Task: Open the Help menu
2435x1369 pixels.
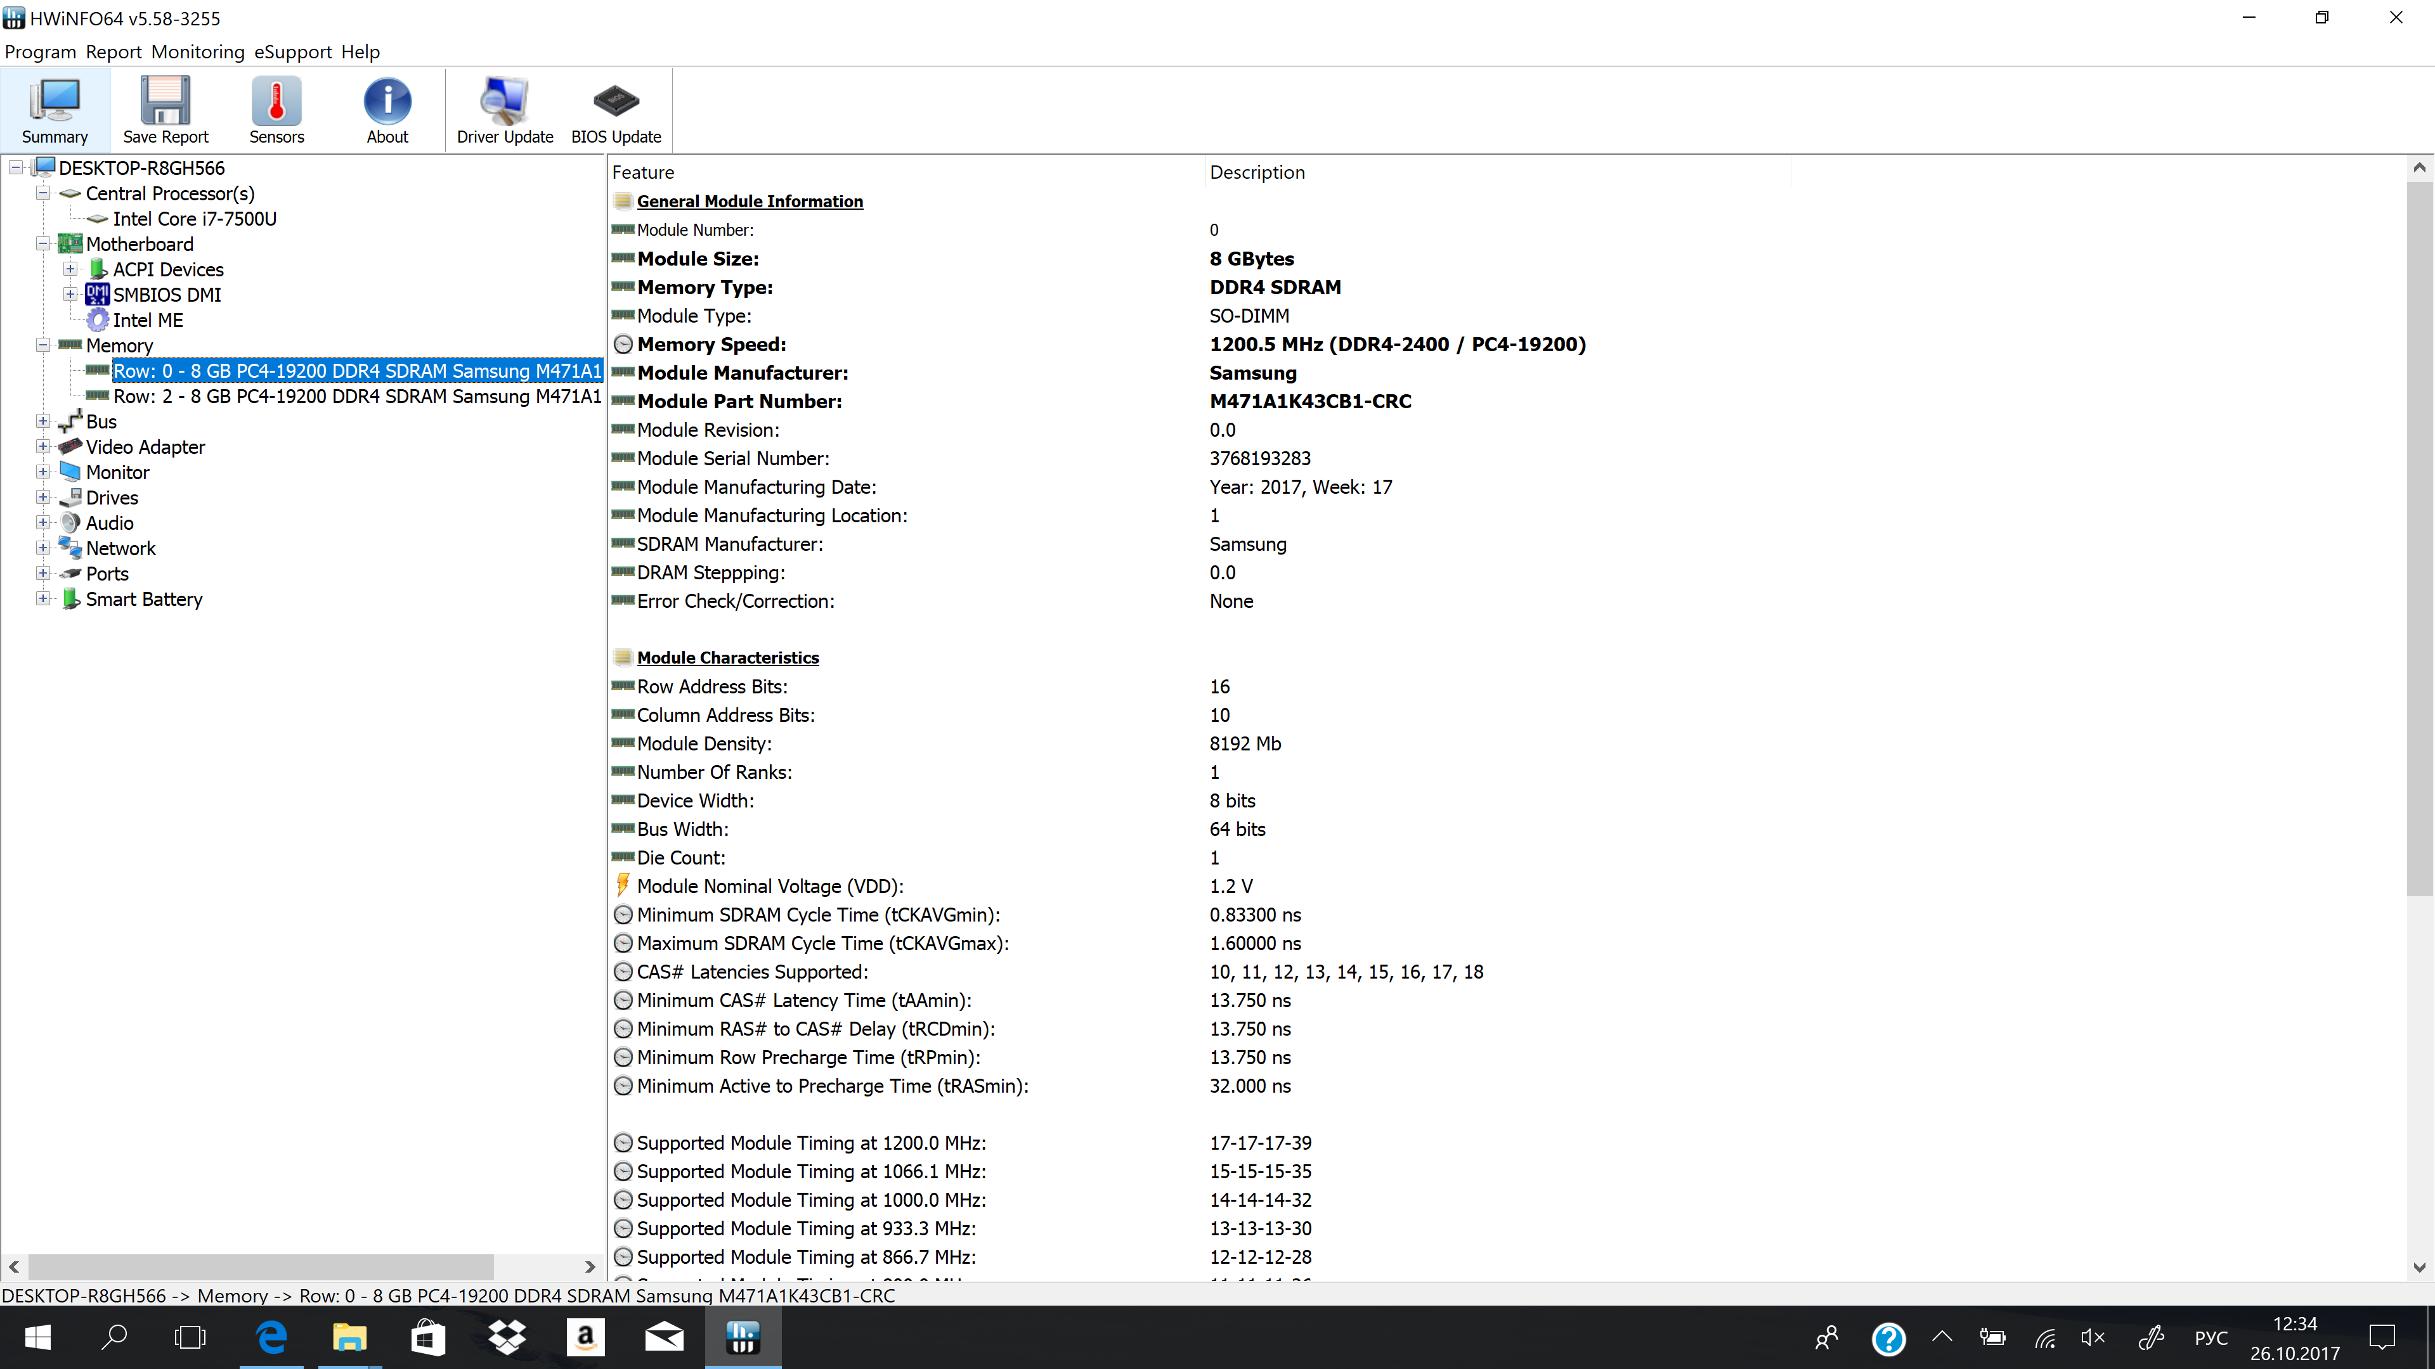Action: click(360, 52)
